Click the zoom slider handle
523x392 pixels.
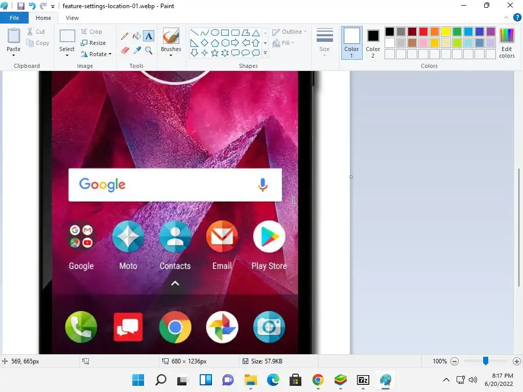pos(486,361)
